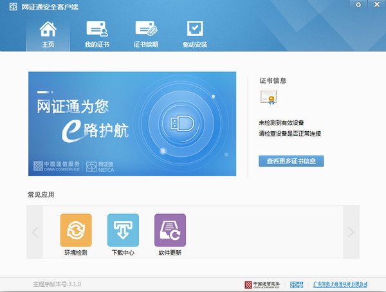Screen dimensions: 386x292
Task: Open the 主页 home tab
Action: click(48, 34)
